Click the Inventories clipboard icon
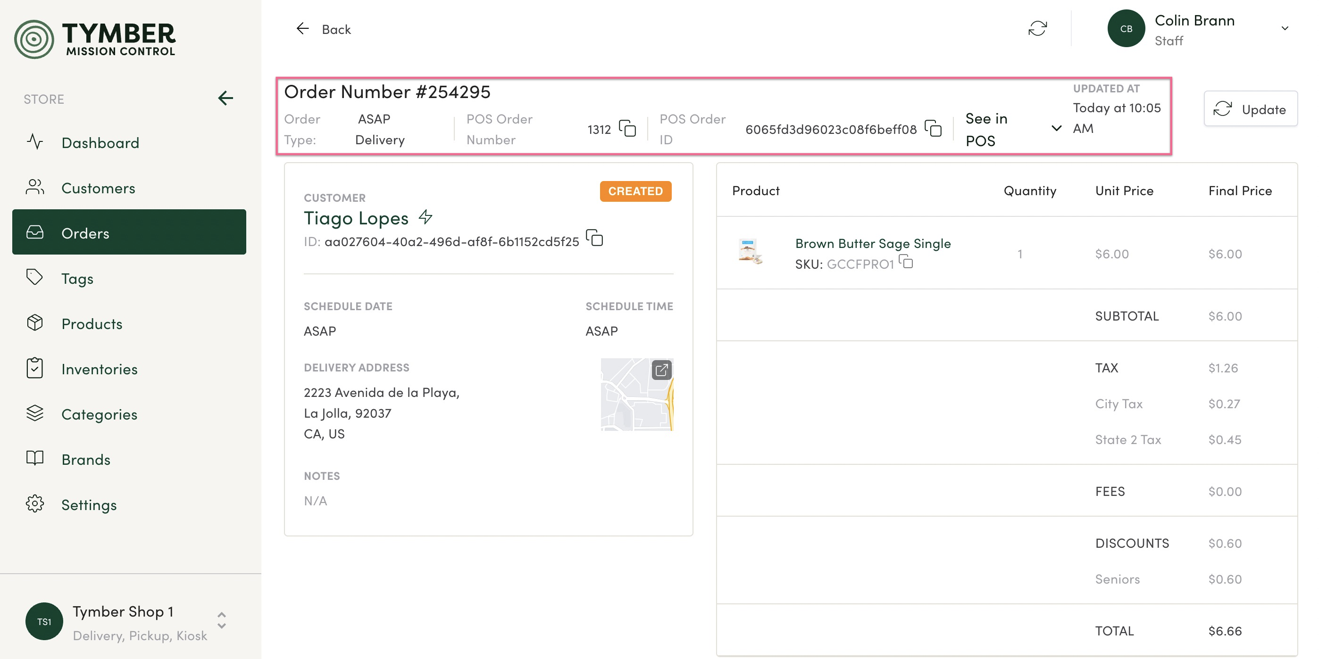The height and width of the screenshot is (659, 1319). click(x=35, y=368)
